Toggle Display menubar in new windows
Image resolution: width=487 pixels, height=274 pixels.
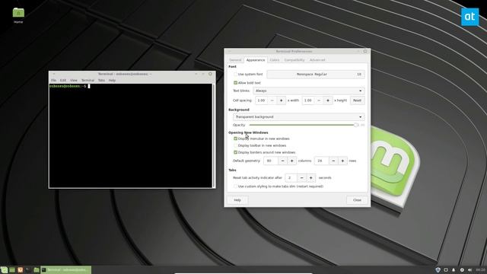(235, 139)
